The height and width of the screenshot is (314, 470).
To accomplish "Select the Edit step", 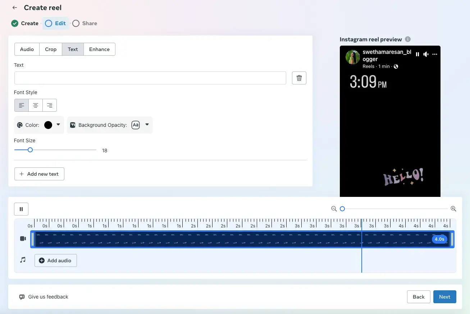I will point(55,23).
